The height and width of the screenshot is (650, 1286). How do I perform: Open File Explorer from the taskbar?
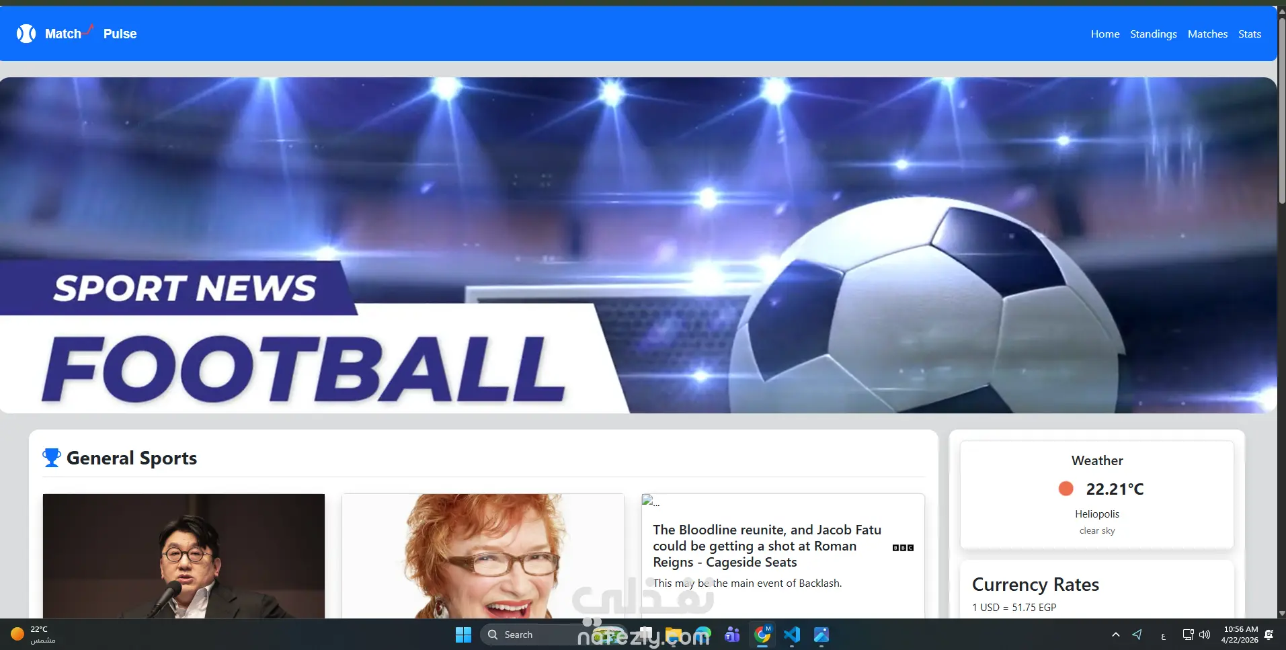click(673, 635)
